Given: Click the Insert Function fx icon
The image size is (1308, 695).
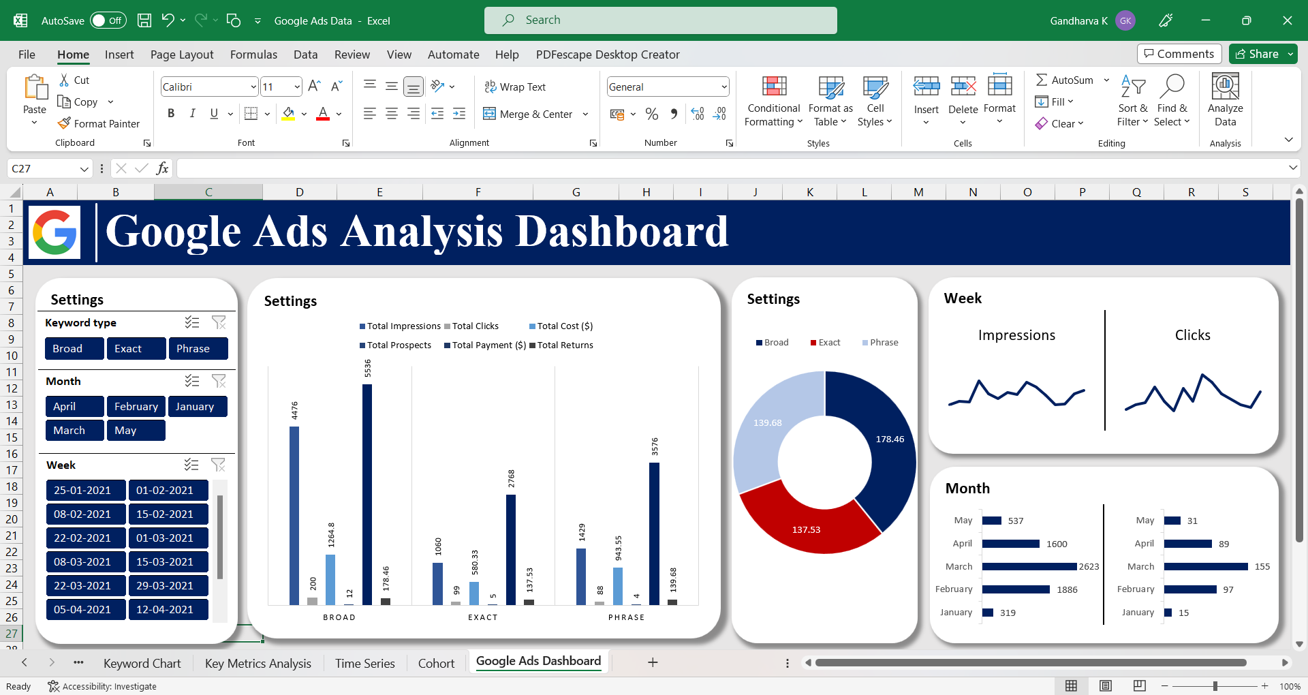Looking at the screenshot, I should click(162, 168).
